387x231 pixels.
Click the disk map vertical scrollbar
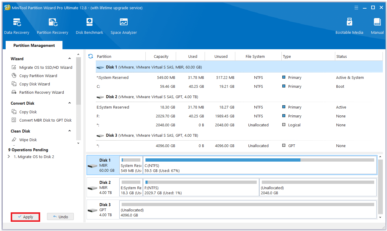click(x=380, y=186)
